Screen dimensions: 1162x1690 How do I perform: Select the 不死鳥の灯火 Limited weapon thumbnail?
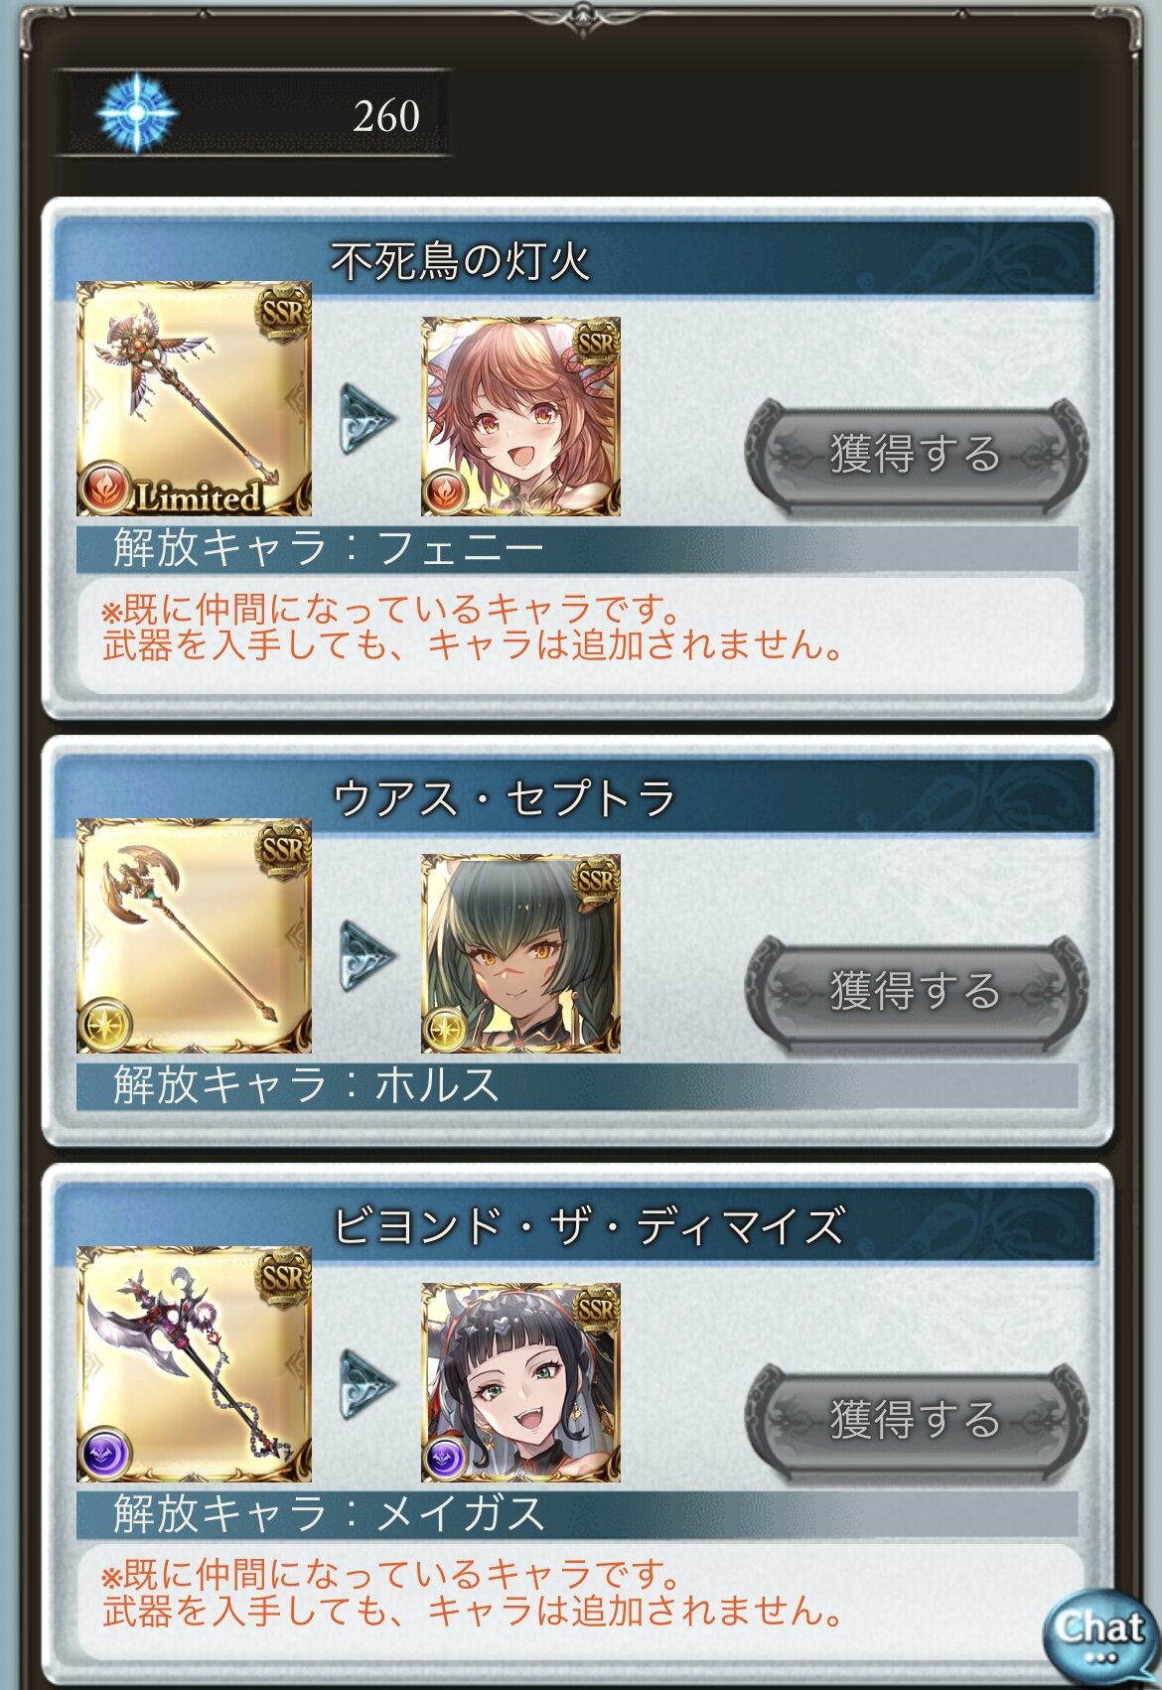point(195,398)
